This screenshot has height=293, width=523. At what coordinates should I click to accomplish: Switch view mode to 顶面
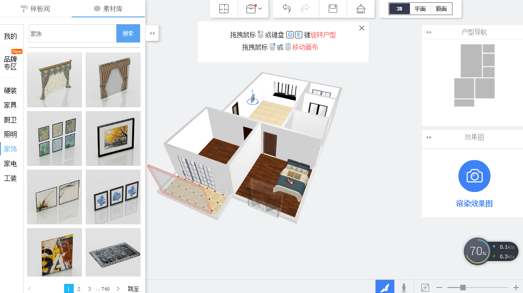coord(441,8)
